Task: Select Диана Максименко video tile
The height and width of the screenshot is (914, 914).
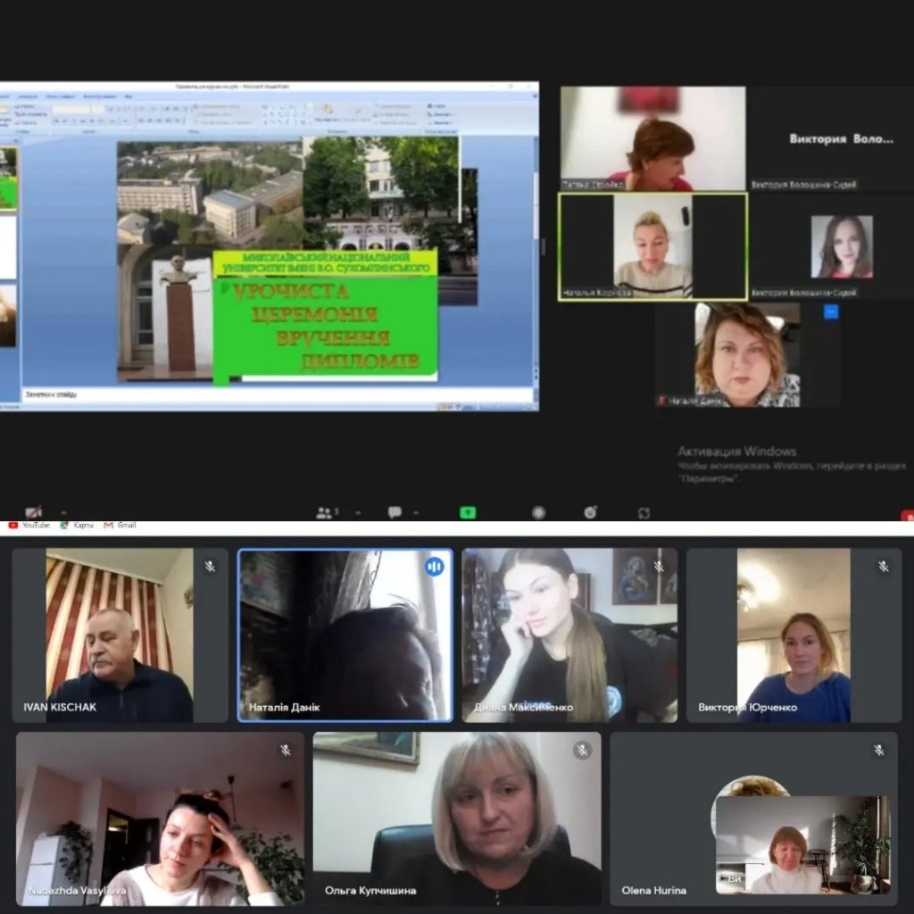Action: [x=569, y=635]
